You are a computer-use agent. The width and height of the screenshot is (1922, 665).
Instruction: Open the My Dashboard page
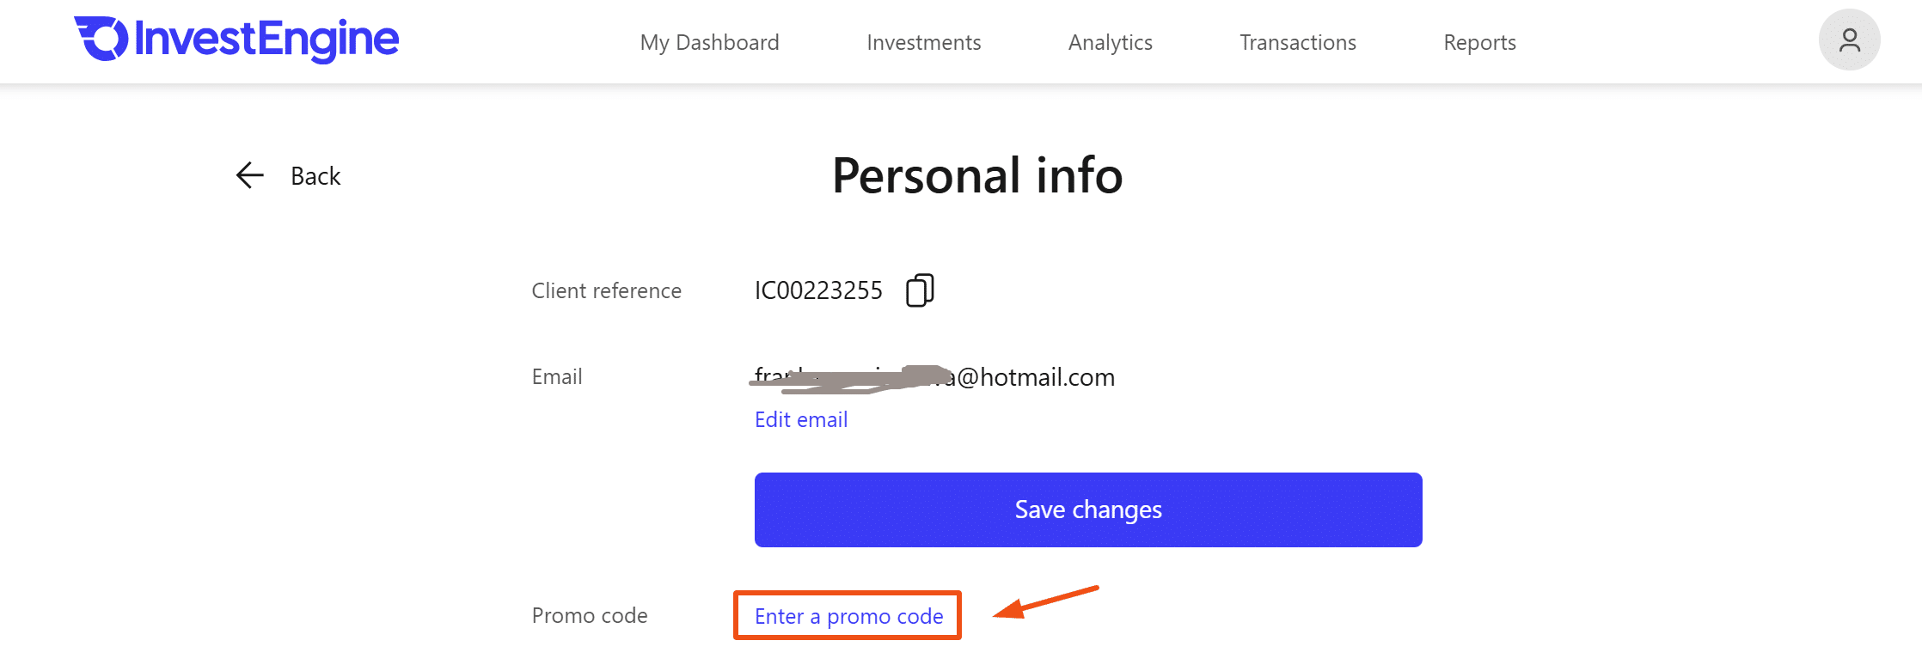[x=709, y=42]
